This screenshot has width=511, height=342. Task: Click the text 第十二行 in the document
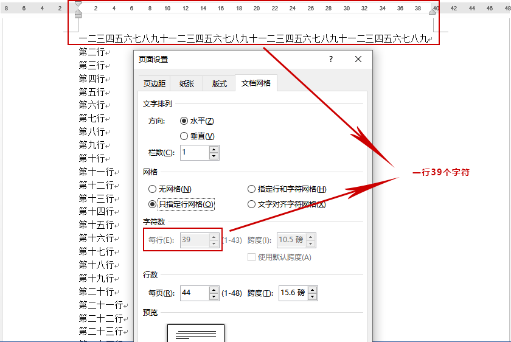(96, 185)
